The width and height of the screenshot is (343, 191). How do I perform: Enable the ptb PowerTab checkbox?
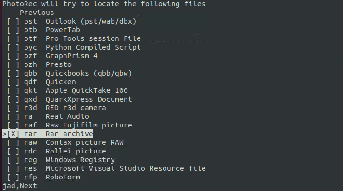click(x=13, y=30)
